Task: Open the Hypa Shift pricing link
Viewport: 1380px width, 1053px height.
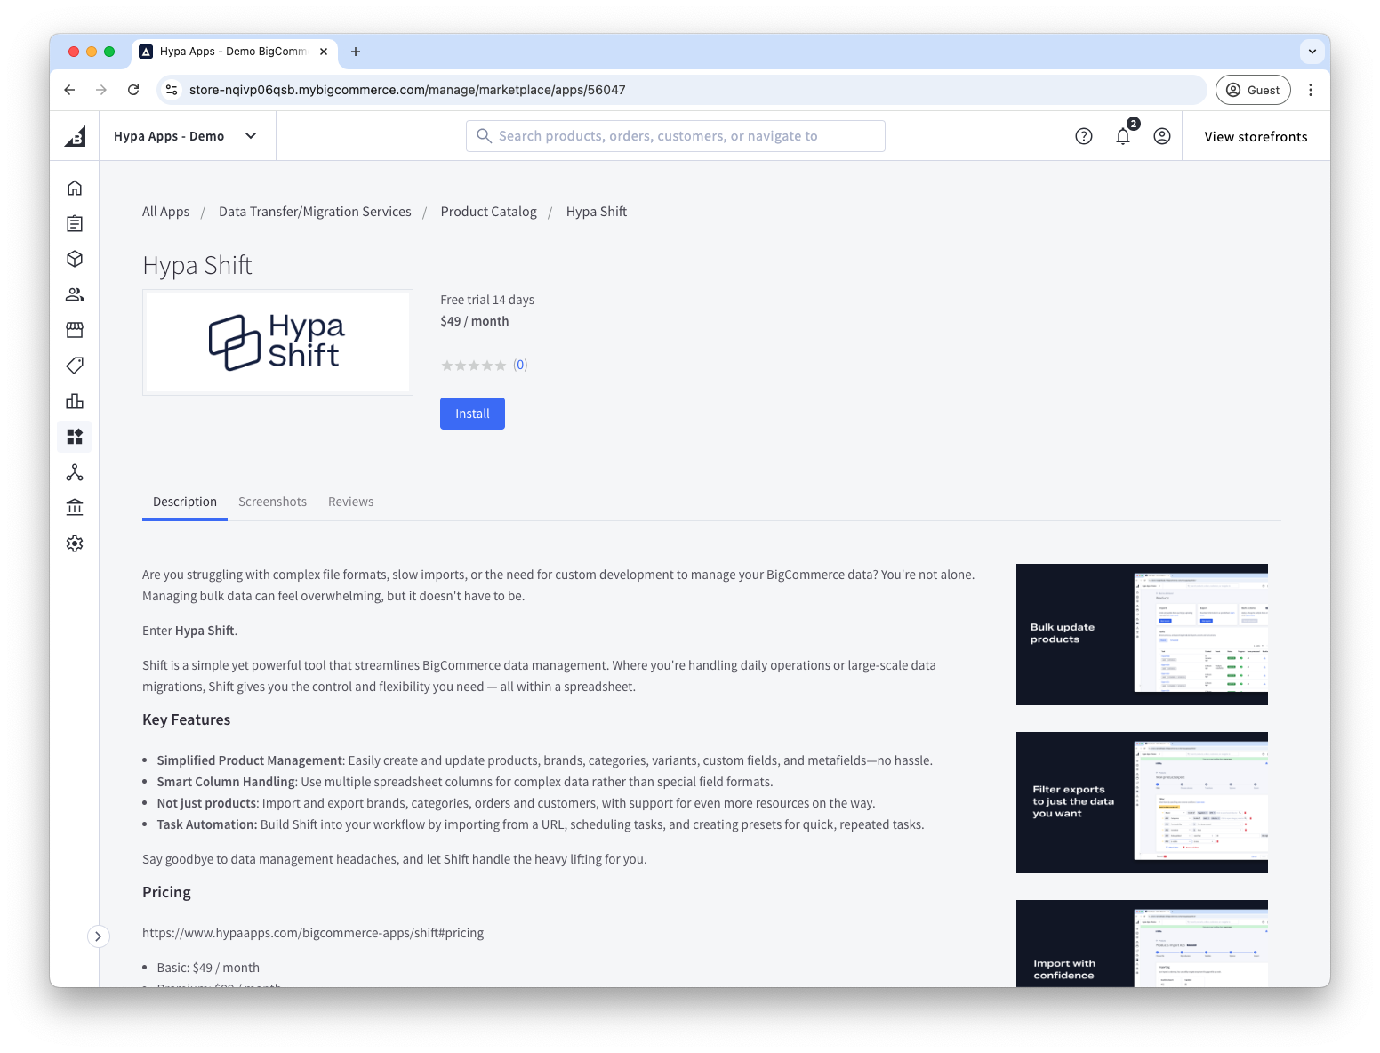Action: (313, 932)
